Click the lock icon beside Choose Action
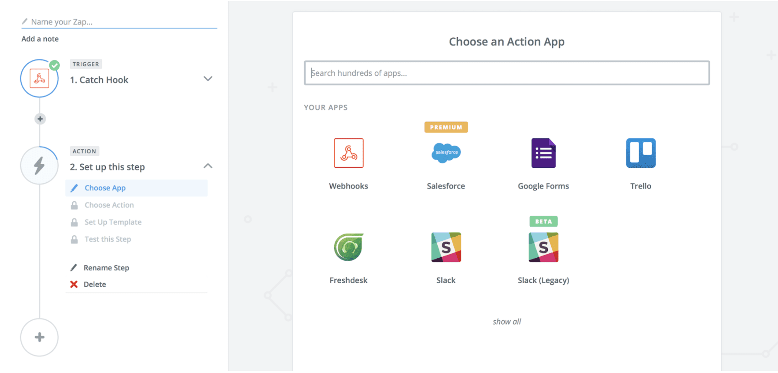This screenshot has height=373, width=778. (x=74, y=205)
